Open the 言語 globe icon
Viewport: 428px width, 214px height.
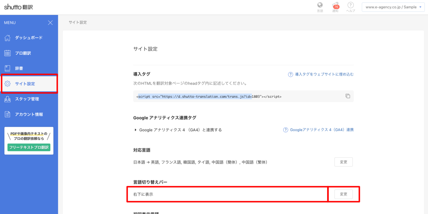pos(320,5)
